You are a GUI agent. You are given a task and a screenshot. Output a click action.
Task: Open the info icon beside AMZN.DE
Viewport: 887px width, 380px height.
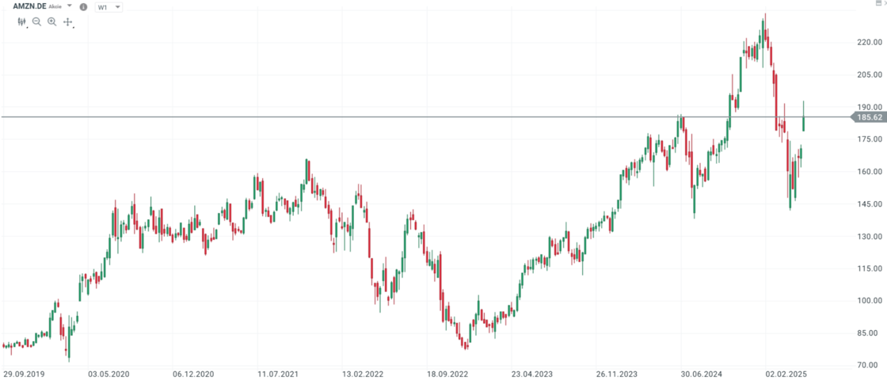point(84,6)
